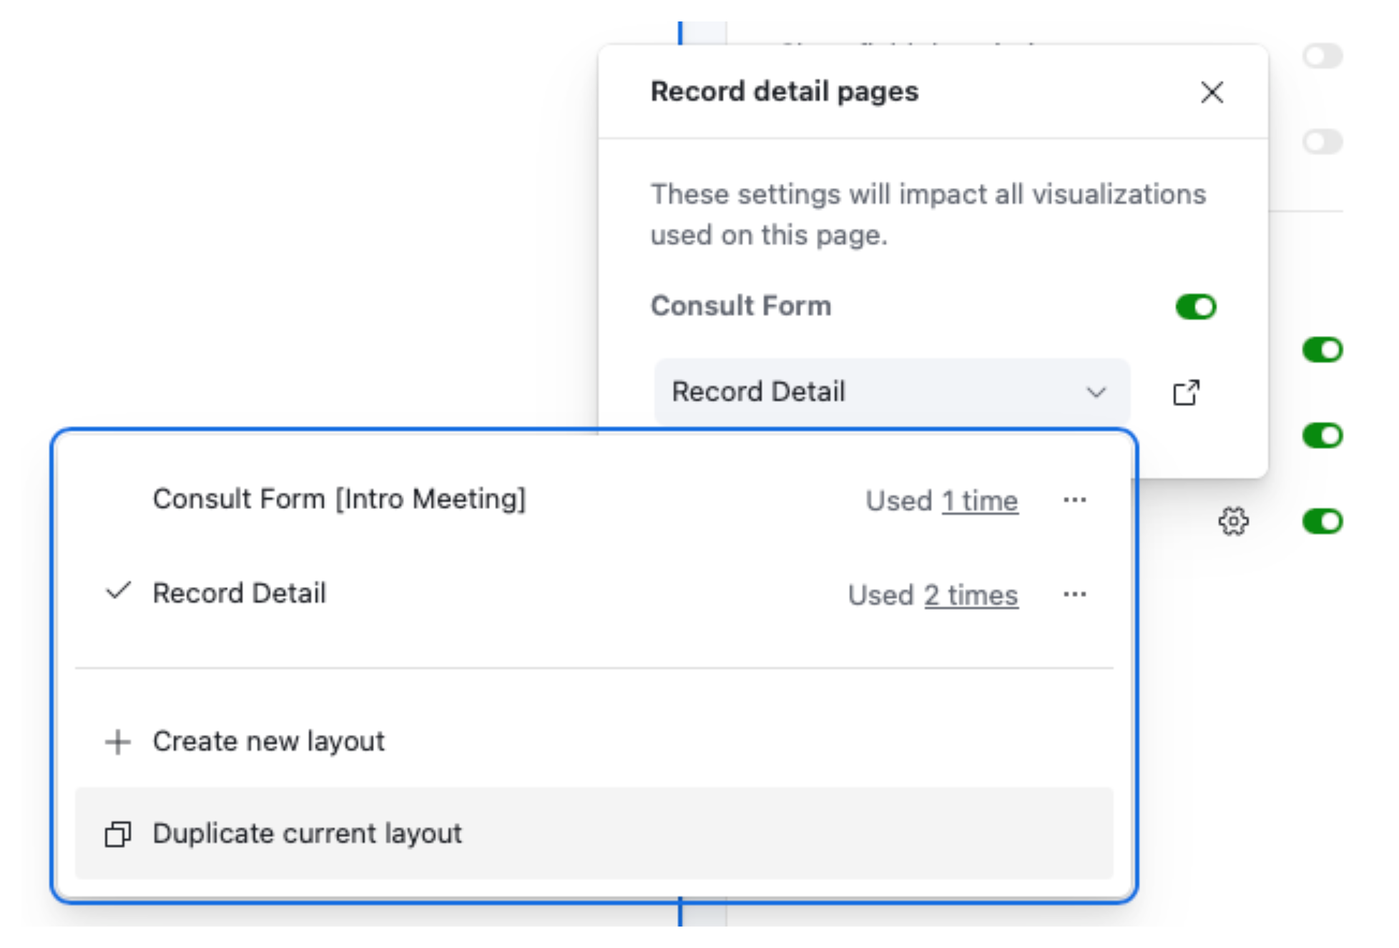Click the plus icon to create new layout

(x=118, y=741)
